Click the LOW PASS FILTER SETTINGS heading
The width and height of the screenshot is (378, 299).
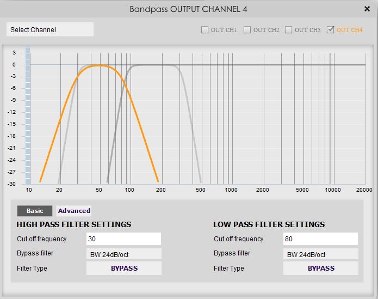pyautogui.click(x=269, y=224)
